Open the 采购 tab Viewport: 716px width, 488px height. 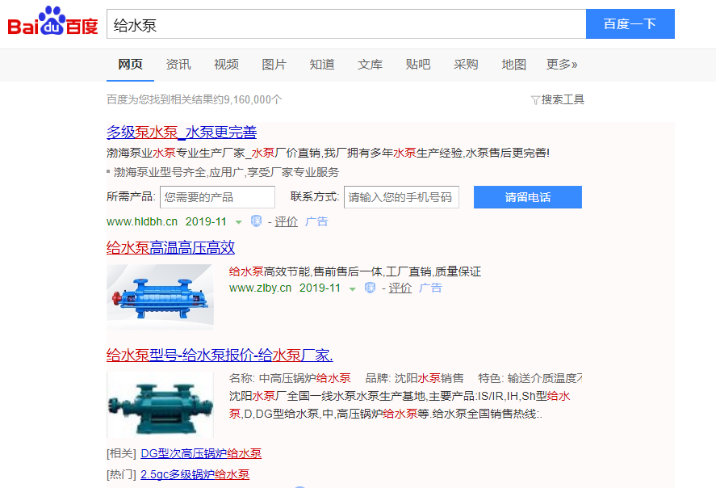466,65
